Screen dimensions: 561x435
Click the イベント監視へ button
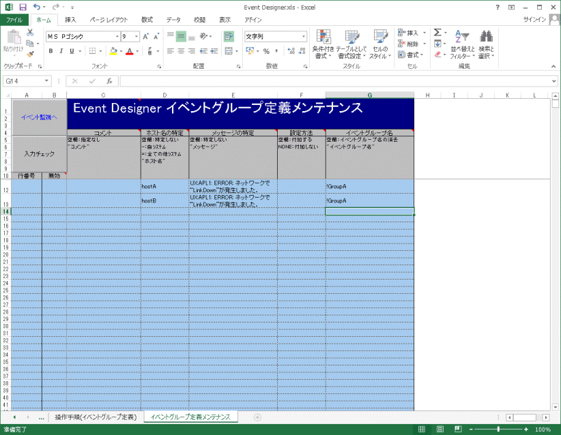click(39, 117)
